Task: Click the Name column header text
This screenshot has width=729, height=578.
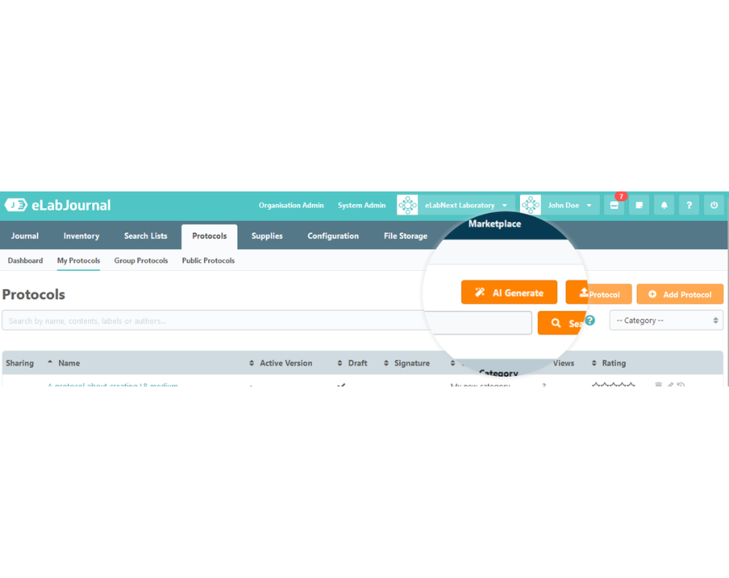Action: (x=69, y=363)
